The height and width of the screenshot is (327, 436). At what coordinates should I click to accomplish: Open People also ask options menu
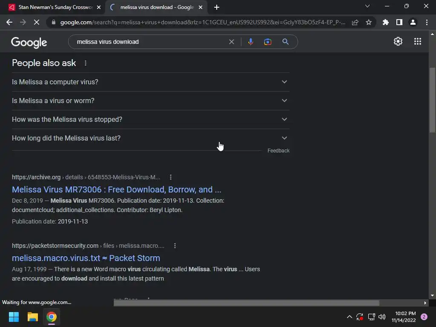pos(86,63)
